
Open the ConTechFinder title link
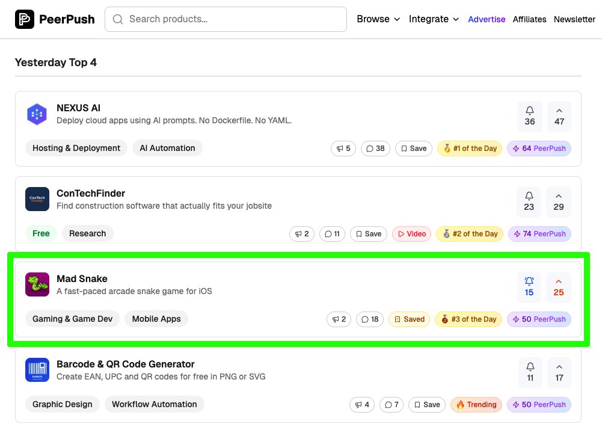click(91, 193)
